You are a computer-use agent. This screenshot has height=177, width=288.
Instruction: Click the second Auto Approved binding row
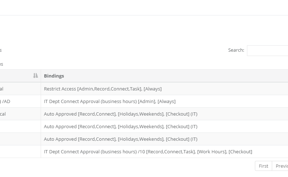[x=121, y=126]
